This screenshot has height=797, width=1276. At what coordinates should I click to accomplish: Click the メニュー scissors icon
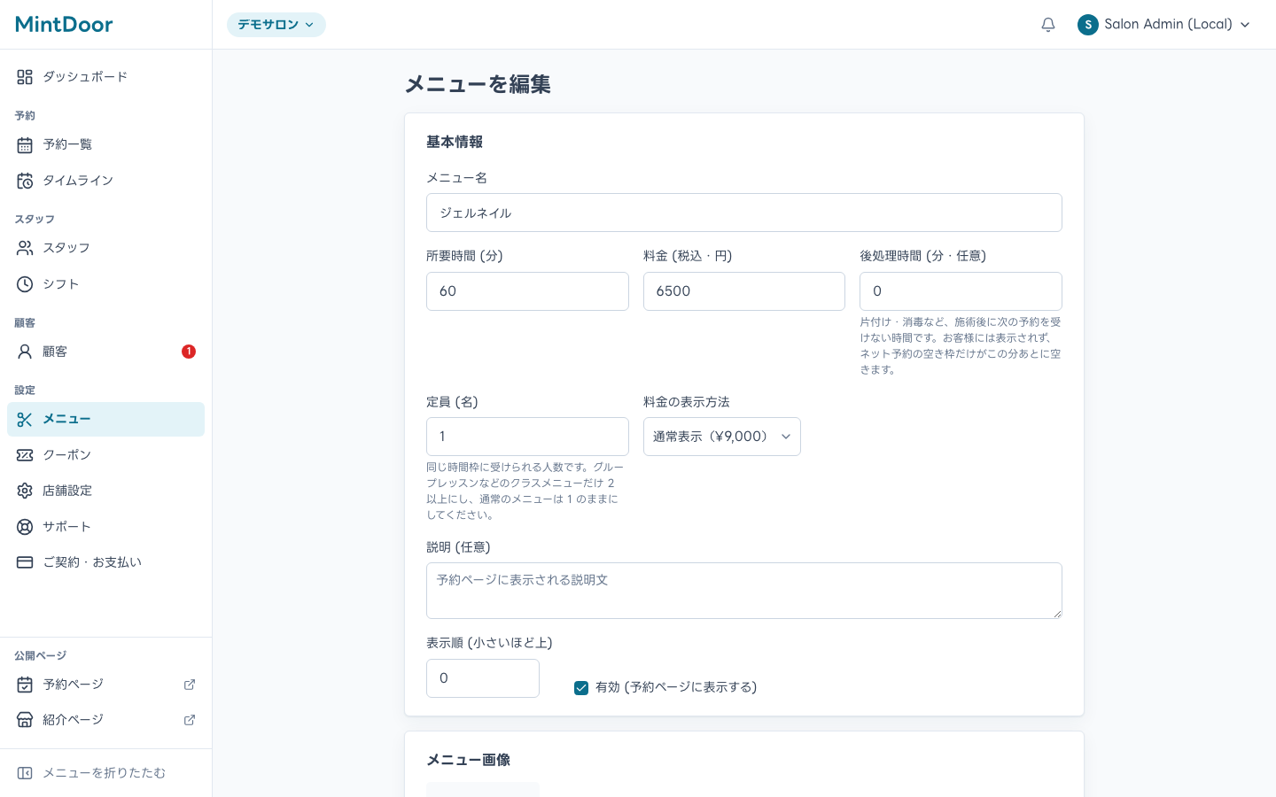(x=25, y=420)
